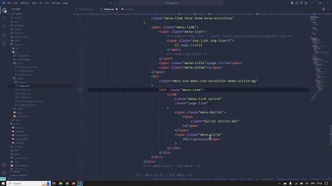Image resolution: width=332 pixels, height=186 pixels.
Task: Open the Search view in activity bar
Action: tap(4, 19)
